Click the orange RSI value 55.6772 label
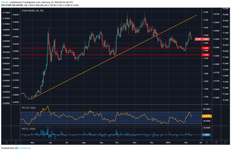The image size is (231, 151). 207,116
